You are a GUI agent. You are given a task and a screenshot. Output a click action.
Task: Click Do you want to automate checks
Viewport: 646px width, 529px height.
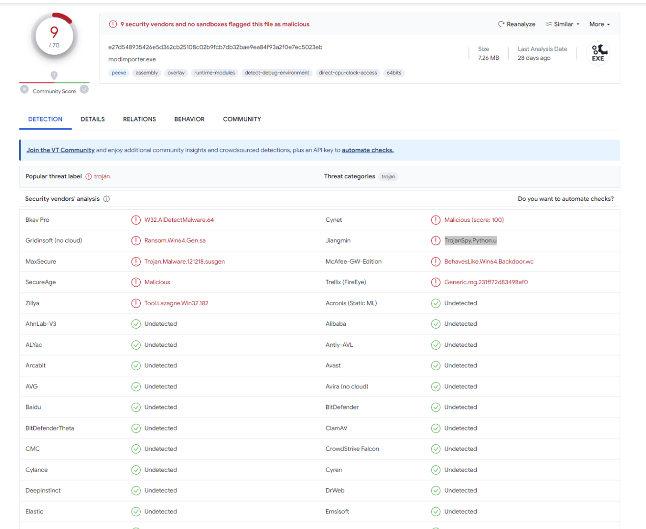566,199
